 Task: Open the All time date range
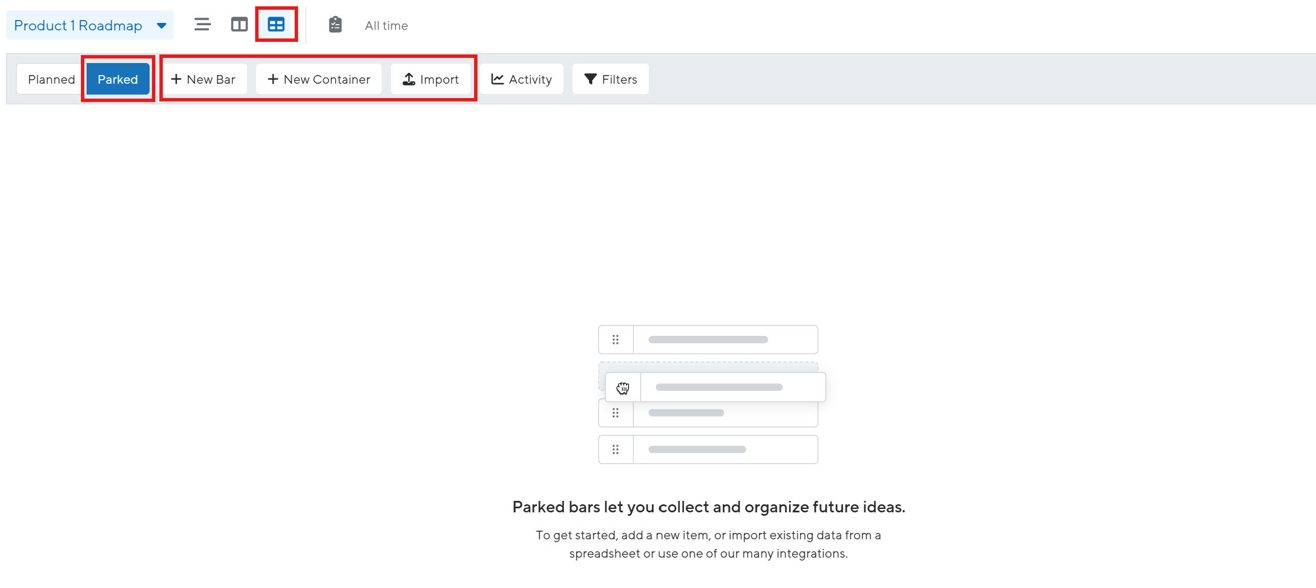coord(386,26)
